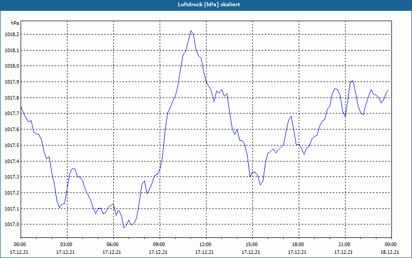Click the 1017,3 y-axis value
Screen dimensions: 412x258
[12, 177]
